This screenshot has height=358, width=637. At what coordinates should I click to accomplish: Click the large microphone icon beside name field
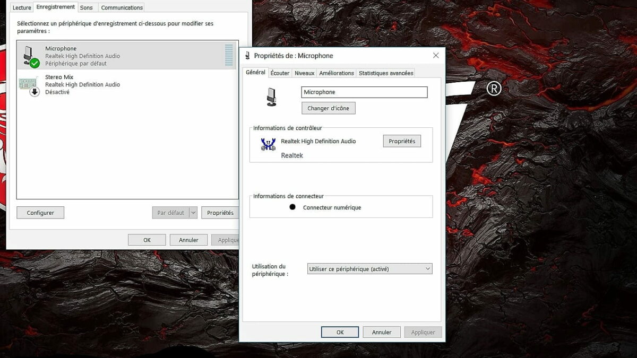coord(272,97)
